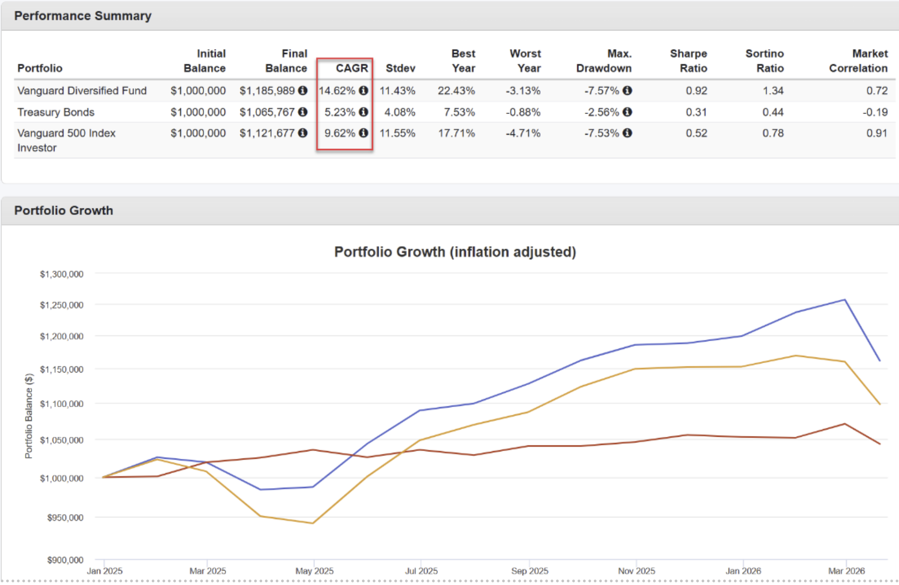Click info icon beside $1,185,989 final balance
899x585 pixels.
tap(303, 90)
